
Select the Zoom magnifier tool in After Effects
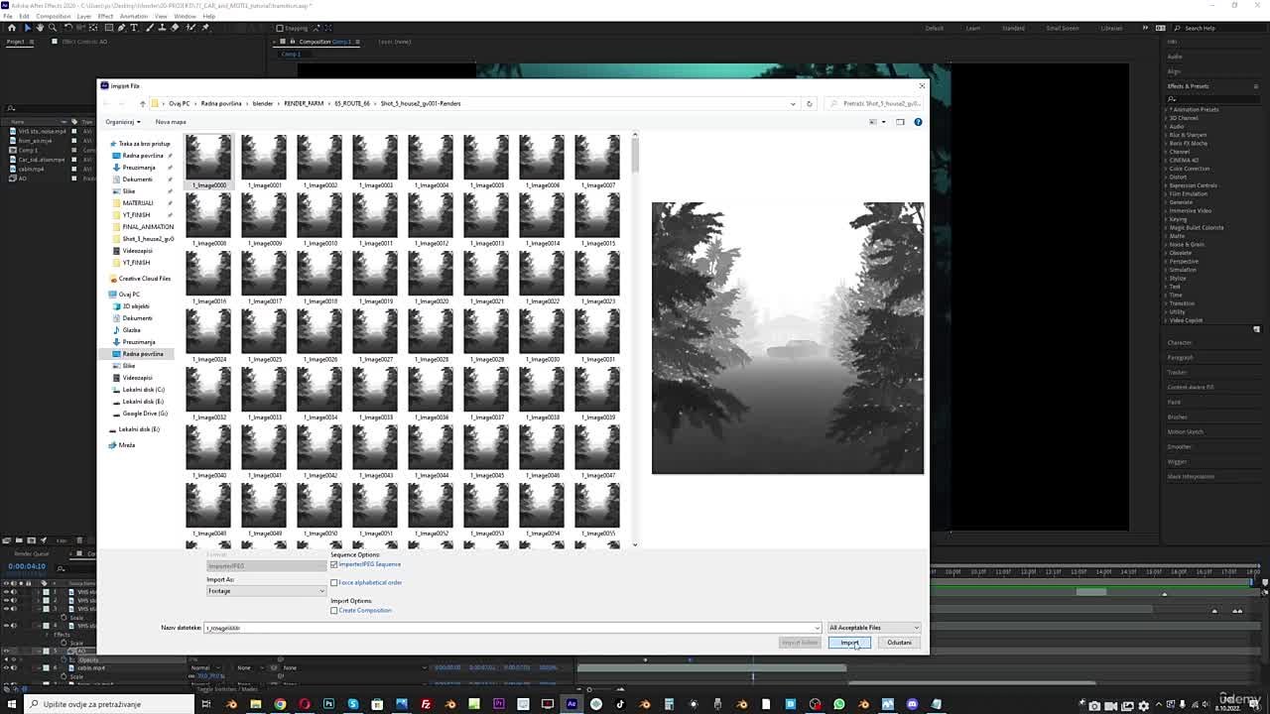[x=53, y=28]
